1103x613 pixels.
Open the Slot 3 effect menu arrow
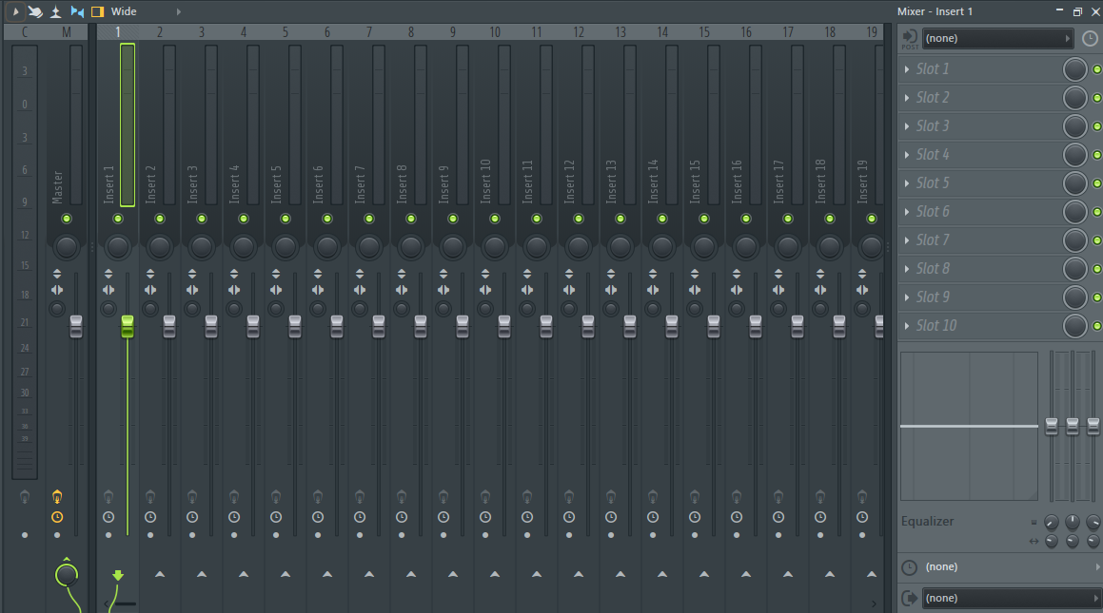(x=907, y=126)
